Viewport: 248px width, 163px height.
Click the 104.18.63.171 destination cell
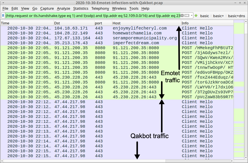pyautogui.click(x=71, y=28)
